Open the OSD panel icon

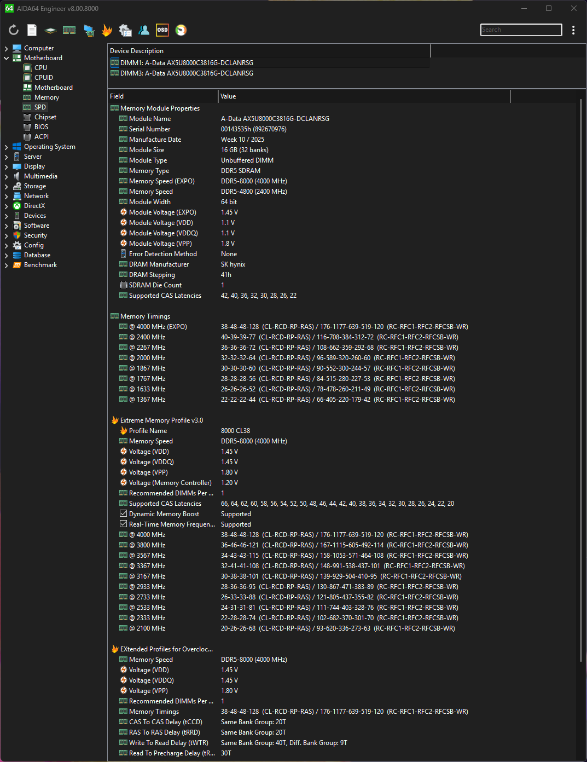(162, 30)
